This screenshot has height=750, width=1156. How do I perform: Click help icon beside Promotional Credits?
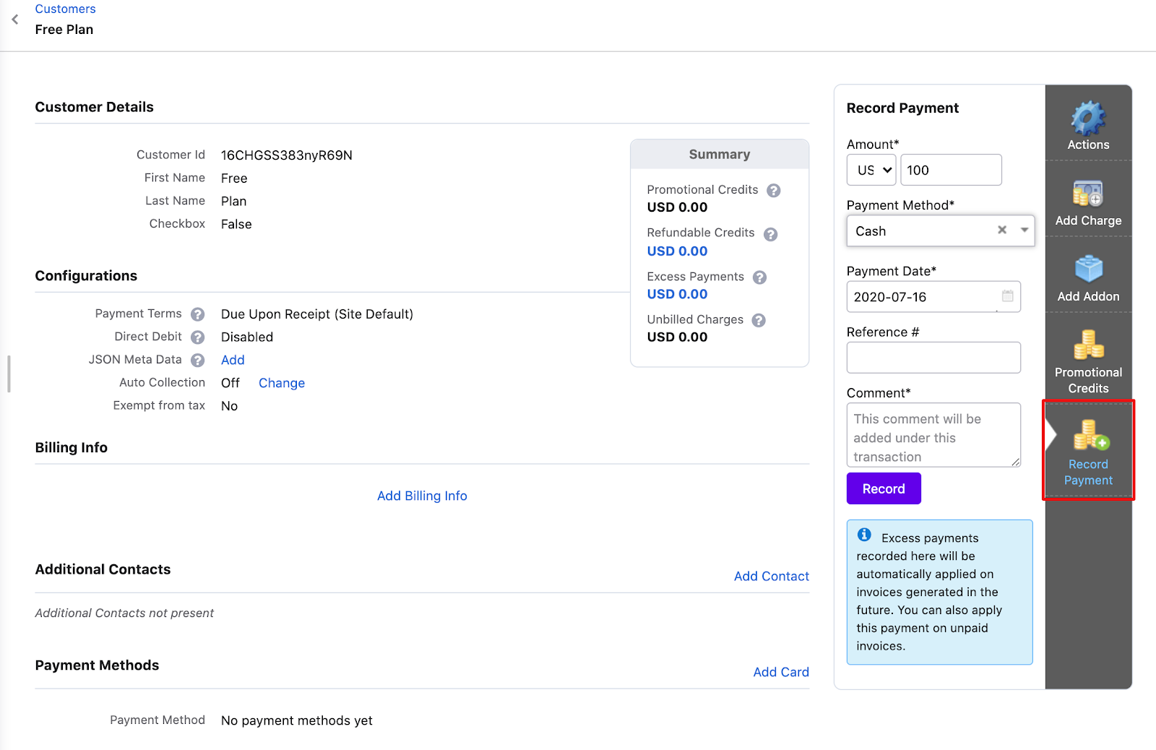(x=773, y=191)
